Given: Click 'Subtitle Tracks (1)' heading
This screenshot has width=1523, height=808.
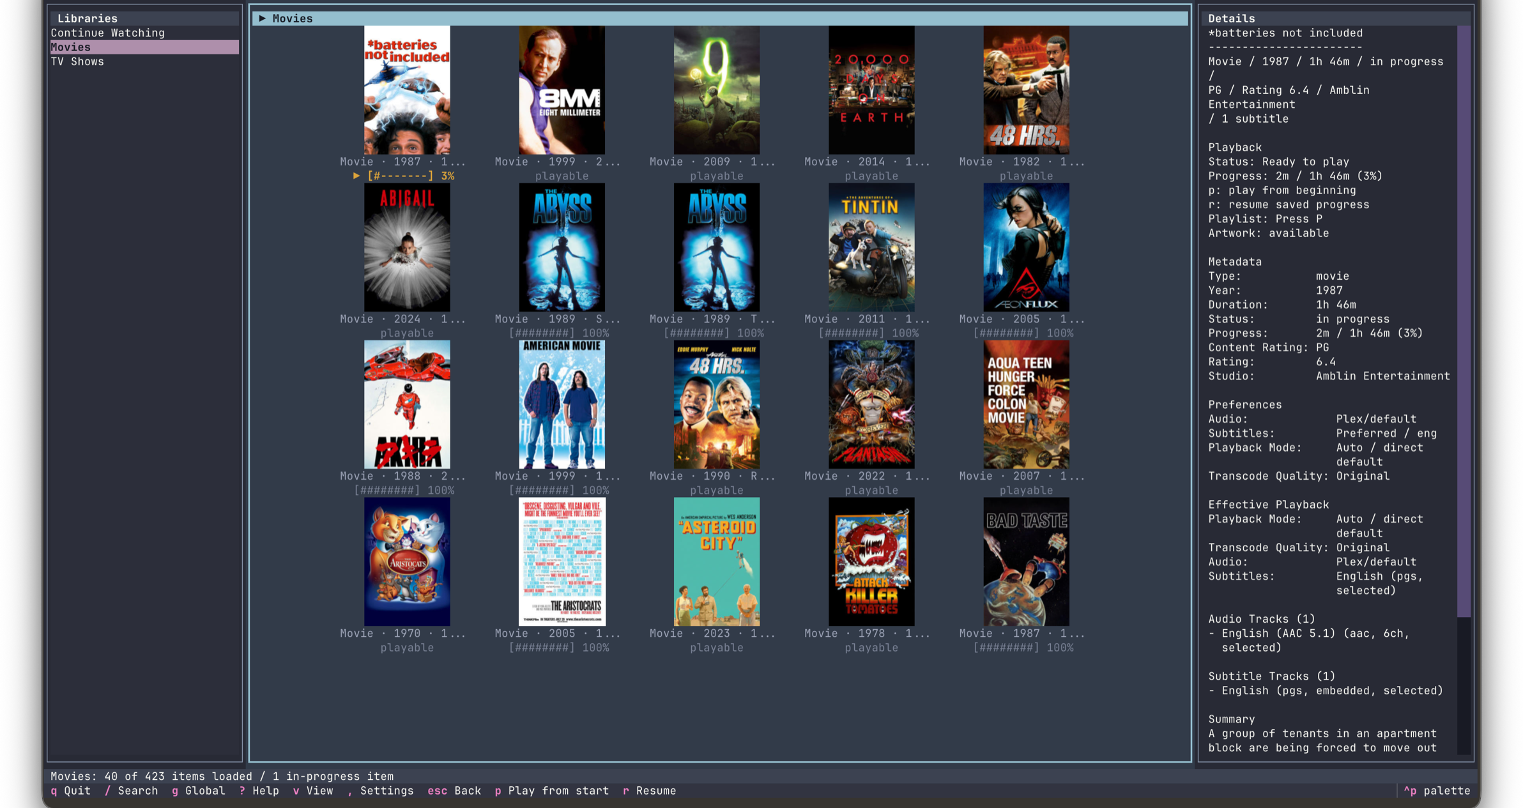Looking at the screenshot, I should (x=1271, y=676).
